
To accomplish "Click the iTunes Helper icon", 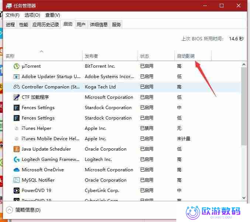I will (x=17, y=128).
